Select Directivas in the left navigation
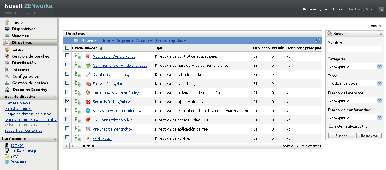The height and width of the screenshot is (170, 386). [30, 43]
